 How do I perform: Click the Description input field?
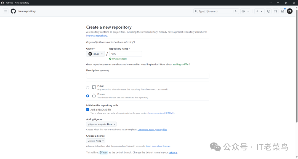[148, 76]
